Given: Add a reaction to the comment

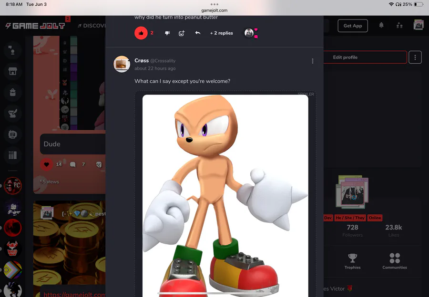Looking at the screenshot, I should [182, 33].
